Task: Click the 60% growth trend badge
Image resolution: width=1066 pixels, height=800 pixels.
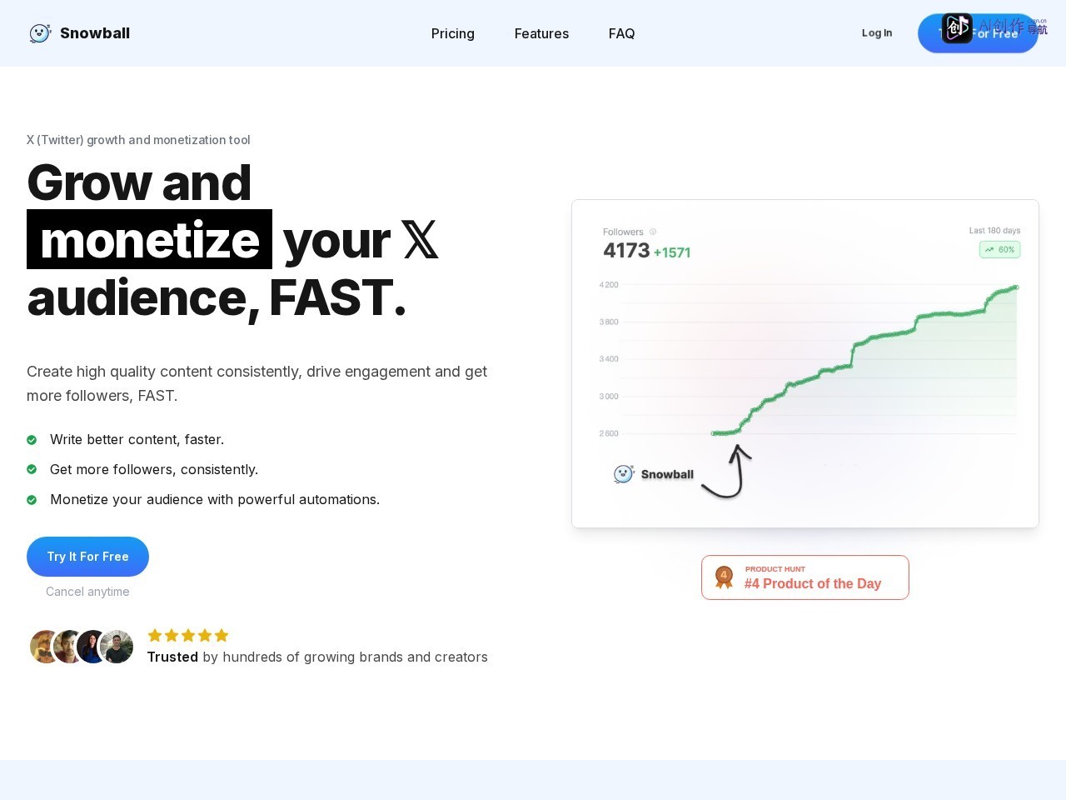Action: pos(999,249)
